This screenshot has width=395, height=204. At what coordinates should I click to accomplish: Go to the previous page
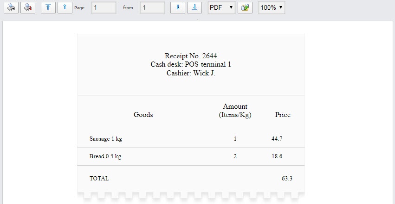pyautogui.click(x=65, y=8)
